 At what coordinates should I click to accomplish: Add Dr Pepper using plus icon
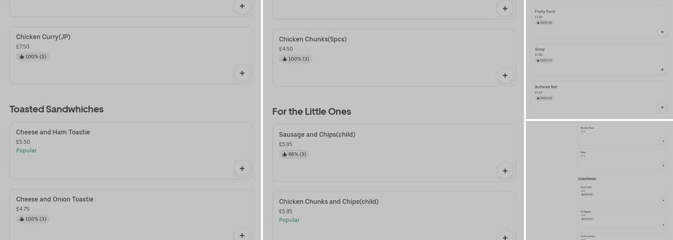tap(663, 225)
